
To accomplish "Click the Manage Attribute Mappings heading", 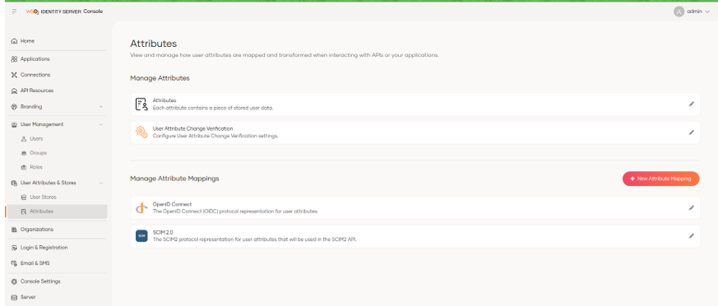I will pyautogui.click(x=174, y=178).
